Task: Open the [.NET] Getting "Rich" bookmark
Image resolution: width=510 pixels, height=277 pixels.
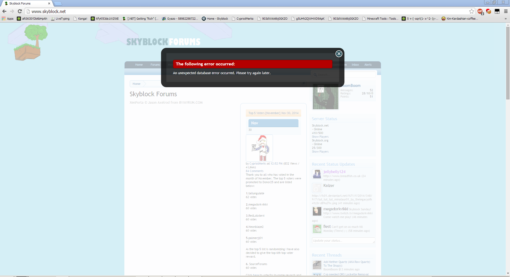Action: [x=140, y=19]
